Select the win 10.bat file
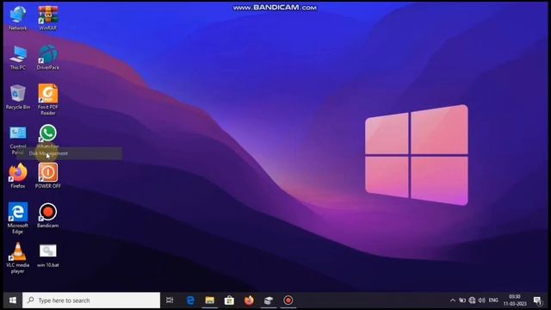This screenshot has height=310, width=551. 48,256
